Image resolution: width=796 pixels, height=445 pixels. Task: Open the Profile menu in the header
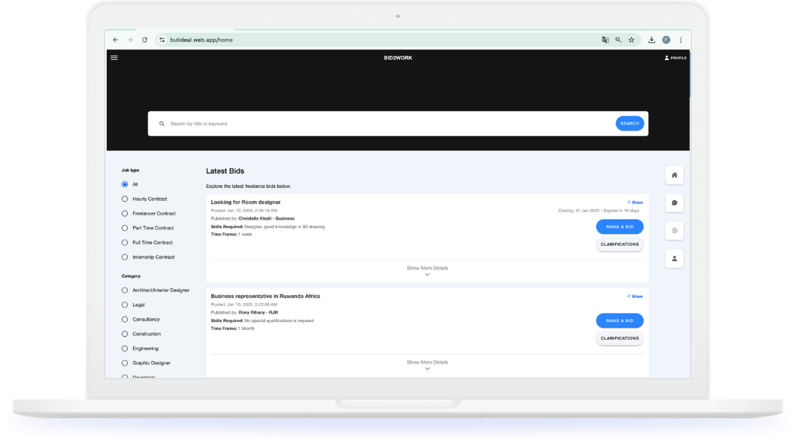tap(675, 58)
